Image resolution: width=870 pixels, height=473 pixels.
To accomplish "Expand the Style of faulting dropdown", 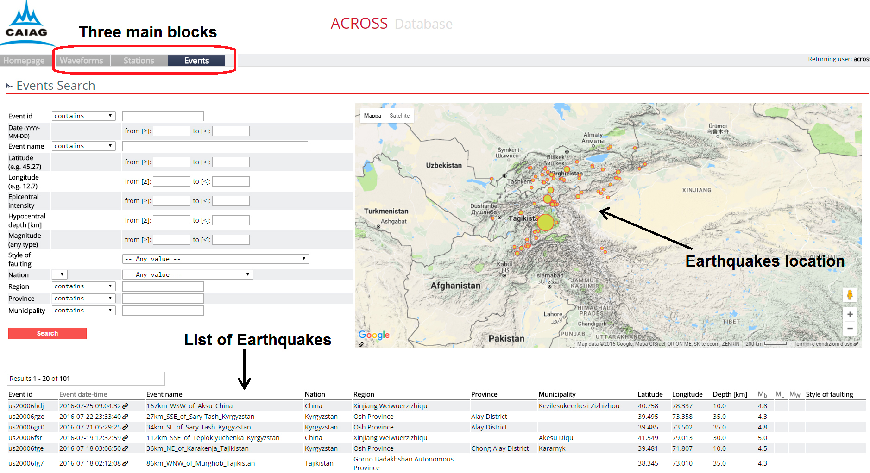I will [215, 259].
